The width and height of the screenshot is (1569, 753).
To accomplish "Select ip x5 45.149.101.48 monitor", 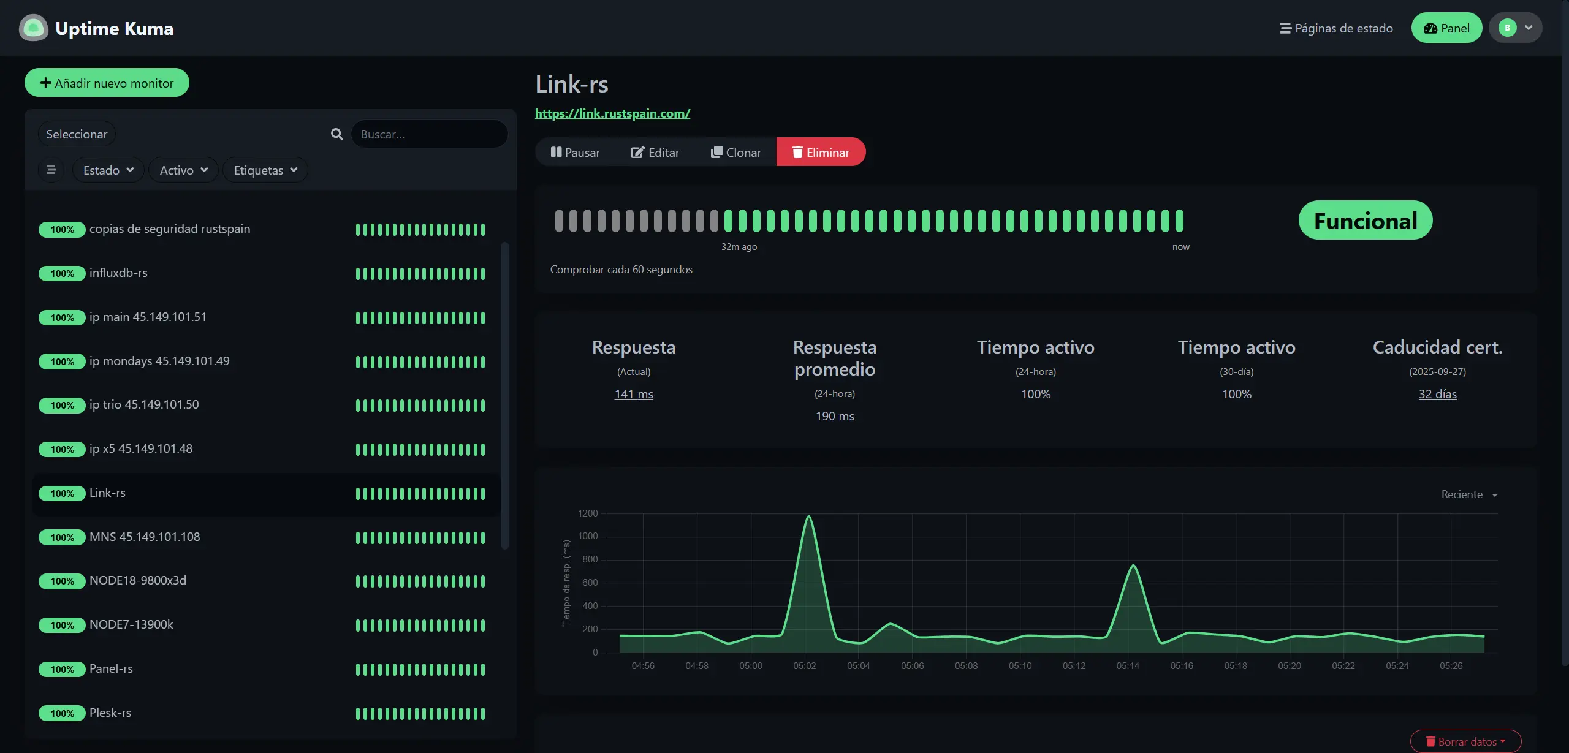I will tap(266, 449).
